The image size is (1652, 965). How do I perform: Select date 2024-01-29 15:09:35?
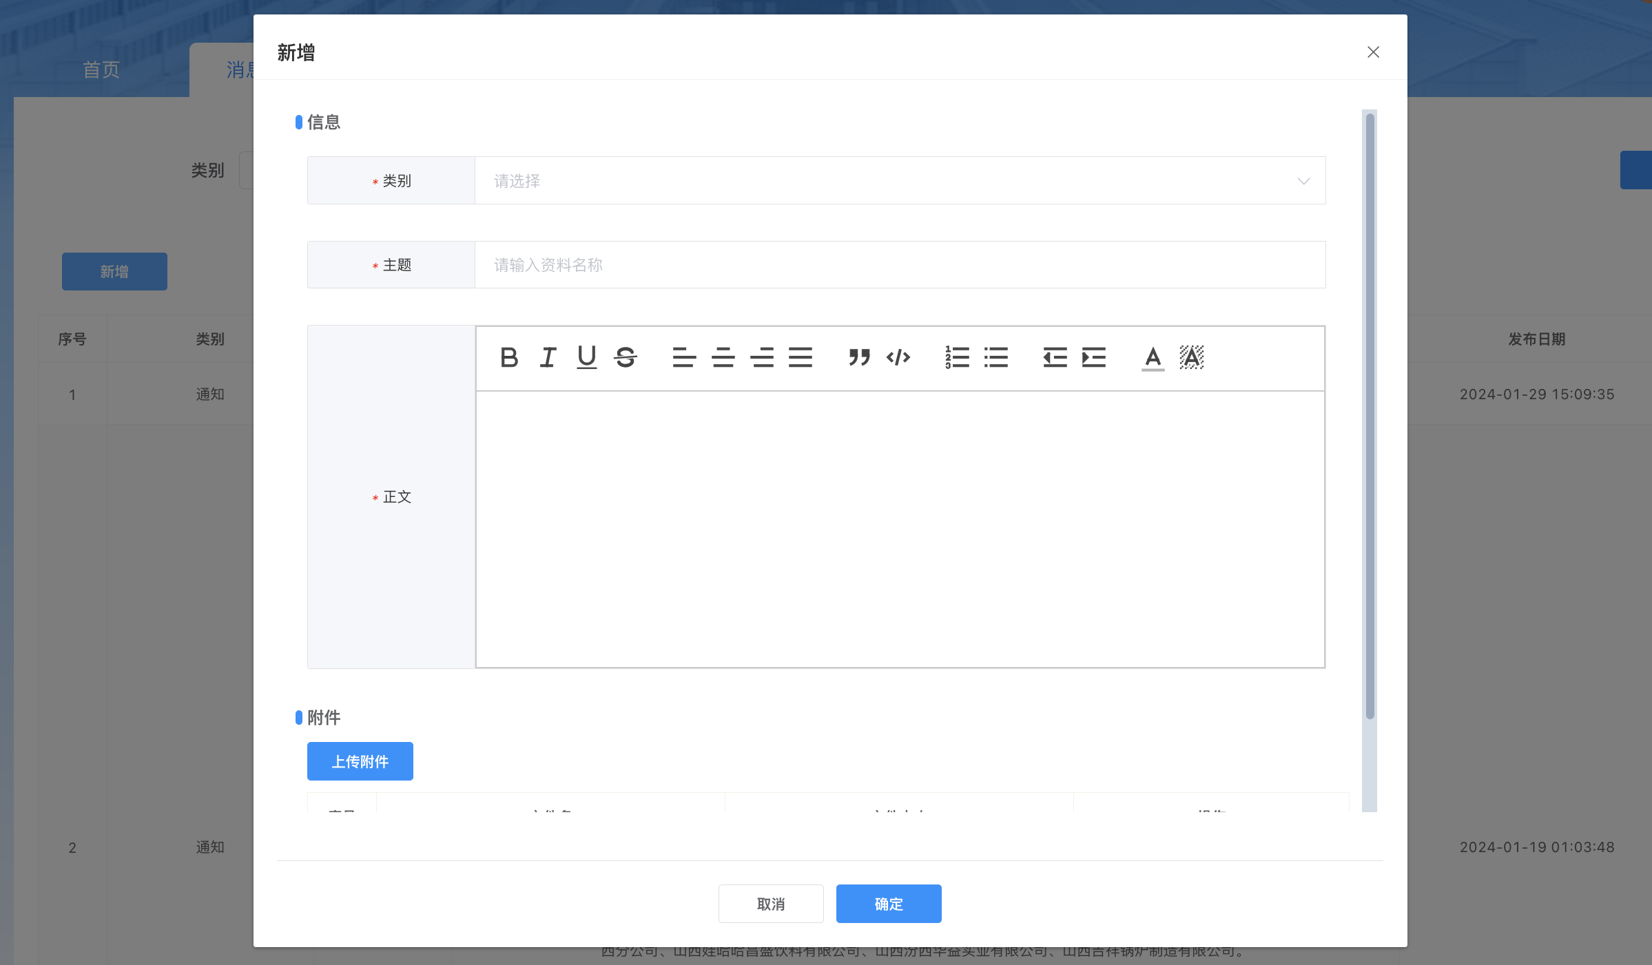[x=1537, y=394]
